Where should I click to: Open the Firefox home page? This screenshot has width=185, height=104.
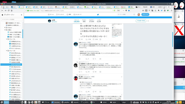(12, 10)
